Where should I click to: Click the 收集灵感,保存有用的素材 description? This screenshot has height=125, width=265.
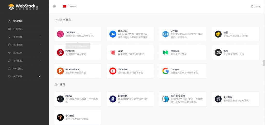click(131, 54)
